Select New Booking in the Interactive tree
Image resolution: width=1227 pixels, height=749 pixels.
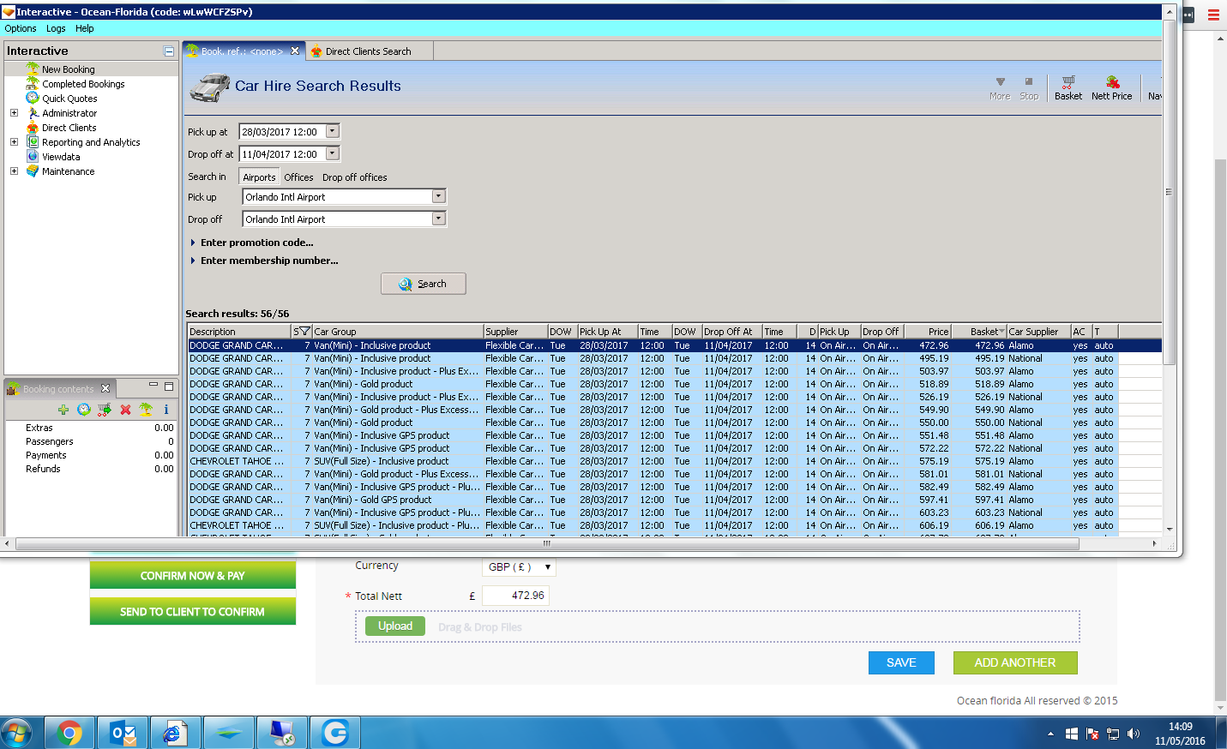point(69,69)
